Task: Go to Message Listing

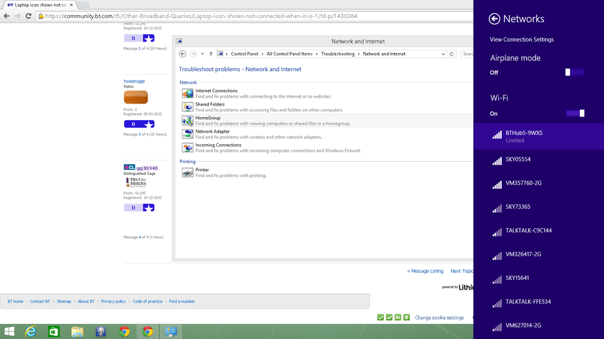Action: (425, 271)
